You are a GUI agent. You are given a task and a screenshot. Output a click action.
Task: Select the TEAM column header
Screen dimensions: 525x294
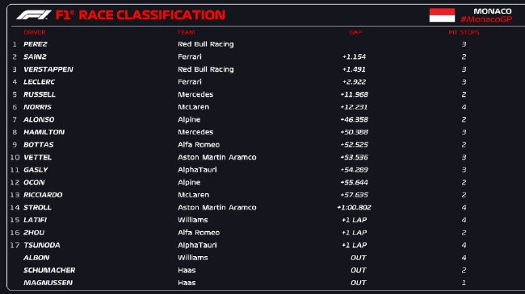186,32
